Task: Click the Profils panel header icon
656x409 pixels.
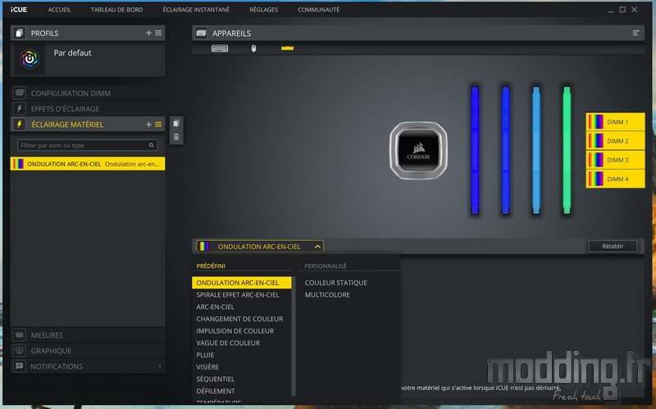Action: coord(19,33)
